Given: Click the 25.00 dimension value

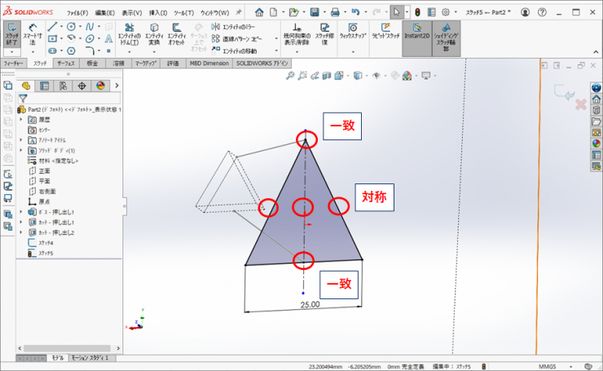Looking at the screenshot, I should [x=310, y=304].
